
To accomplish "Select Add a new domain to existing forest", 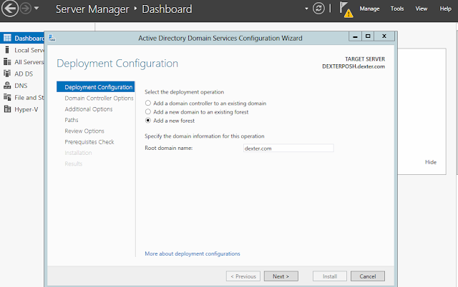I will point(197,112).
